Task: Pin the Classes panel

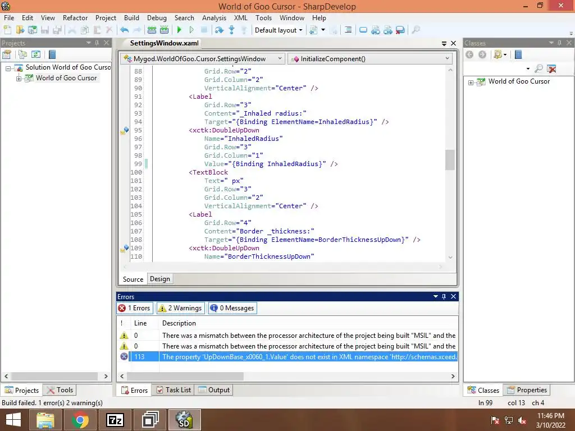Action: tap(559, 43)
